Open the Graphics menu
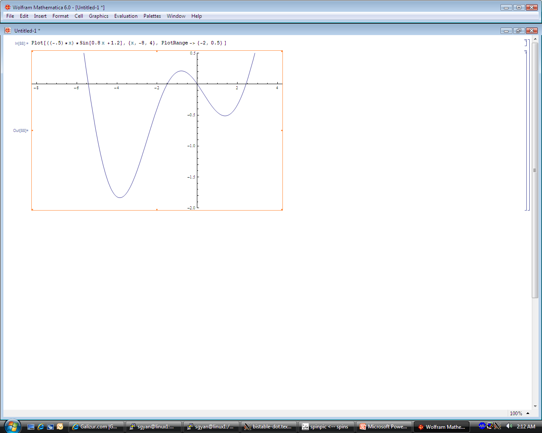 [98, 16]
